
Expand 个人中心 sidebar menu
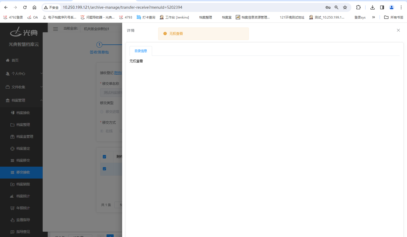click(21, 74)
